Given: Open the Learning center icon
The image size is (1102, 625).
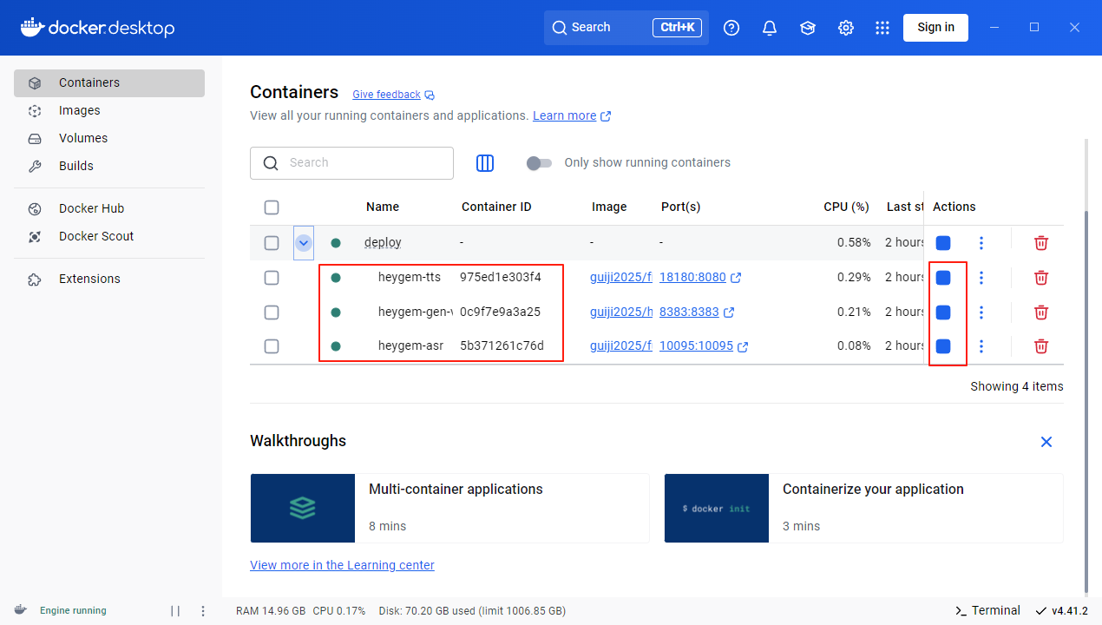Looking at the screenshot, I should (x=807, y=27).
